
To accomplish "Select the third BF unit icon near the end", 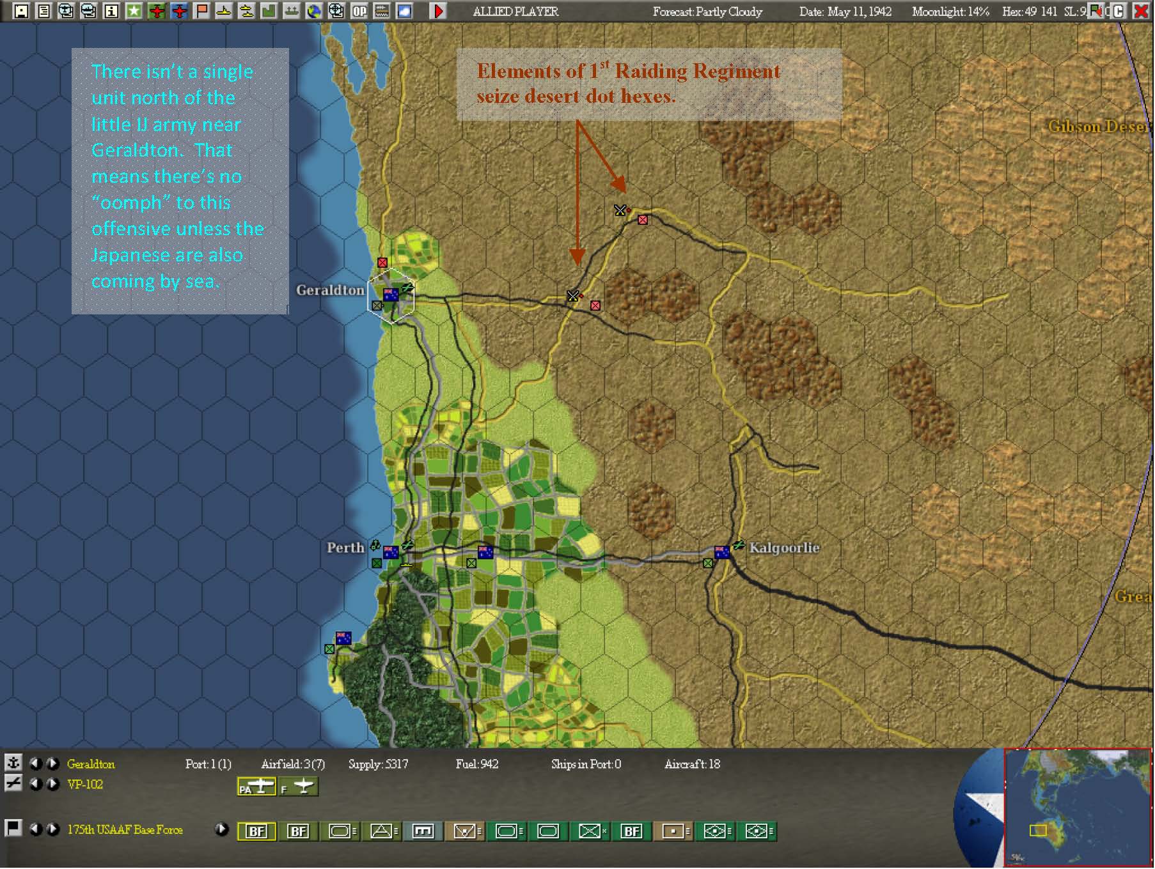I will pos(631,831).
